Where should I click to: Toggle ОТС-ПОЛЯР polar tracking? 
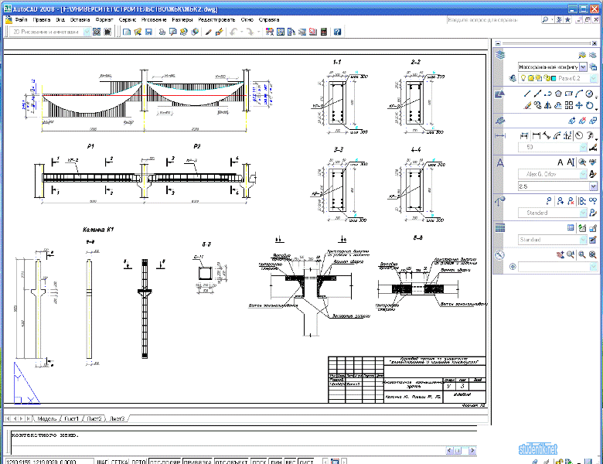click(165, 462)
